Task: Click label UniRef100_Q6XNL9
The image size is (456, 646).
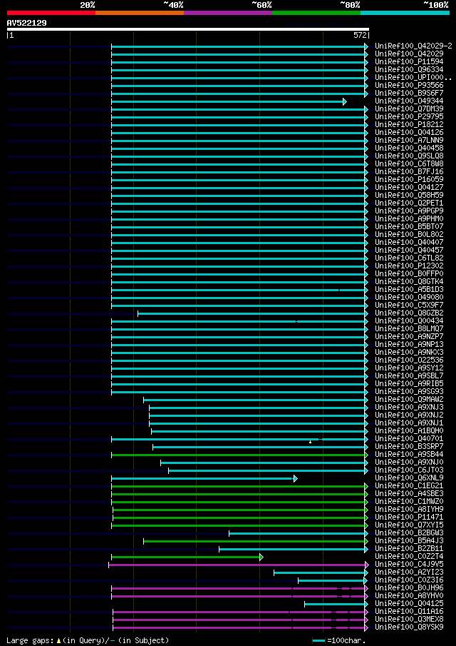Action: click(409, 478)
